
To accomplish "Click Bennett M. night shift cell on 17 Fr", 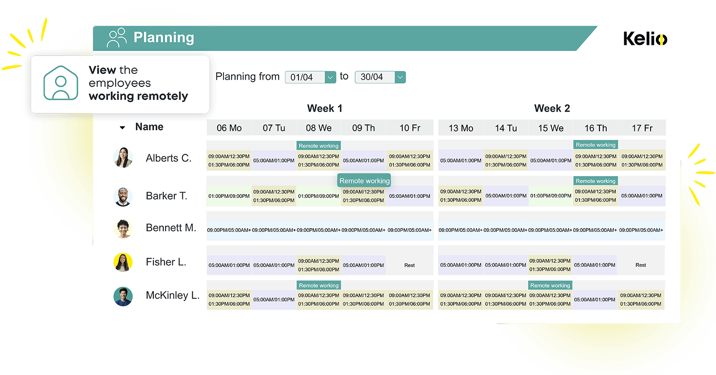I will click(x=641, y=230).
